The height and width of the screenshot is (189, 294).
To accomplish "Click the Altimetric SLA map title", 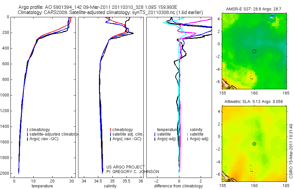I will click(253, 102).
